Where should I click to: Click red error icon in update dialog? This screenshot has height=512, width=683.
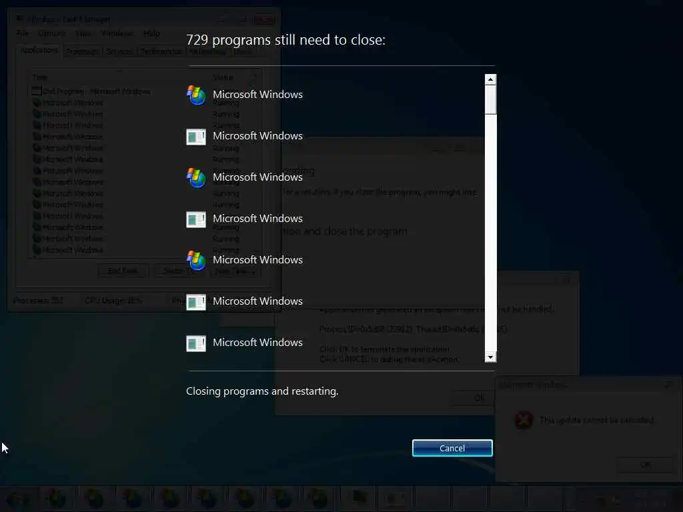(524, 420)
